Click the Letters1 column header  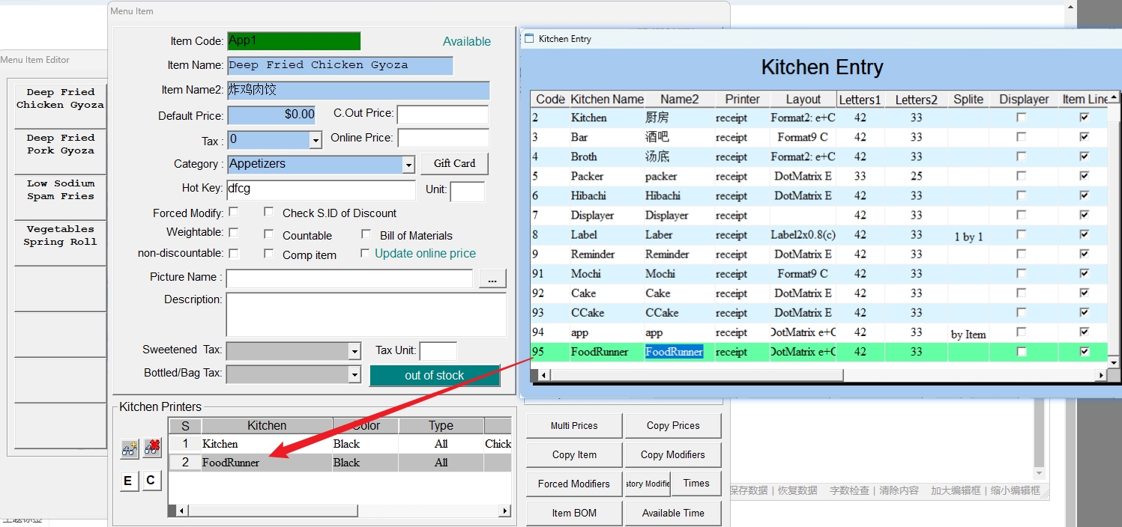tap(860, 99)
